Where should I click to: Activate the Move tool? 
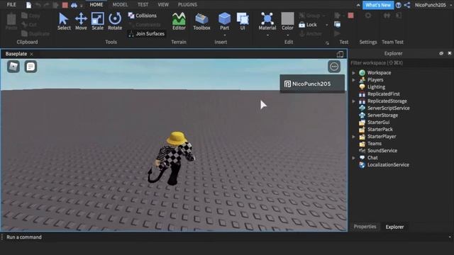(x=81, y=21)
